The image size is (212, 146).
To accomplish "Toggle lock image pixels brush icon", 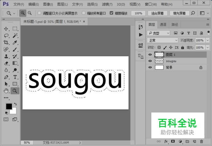I will tap(165, 47).
